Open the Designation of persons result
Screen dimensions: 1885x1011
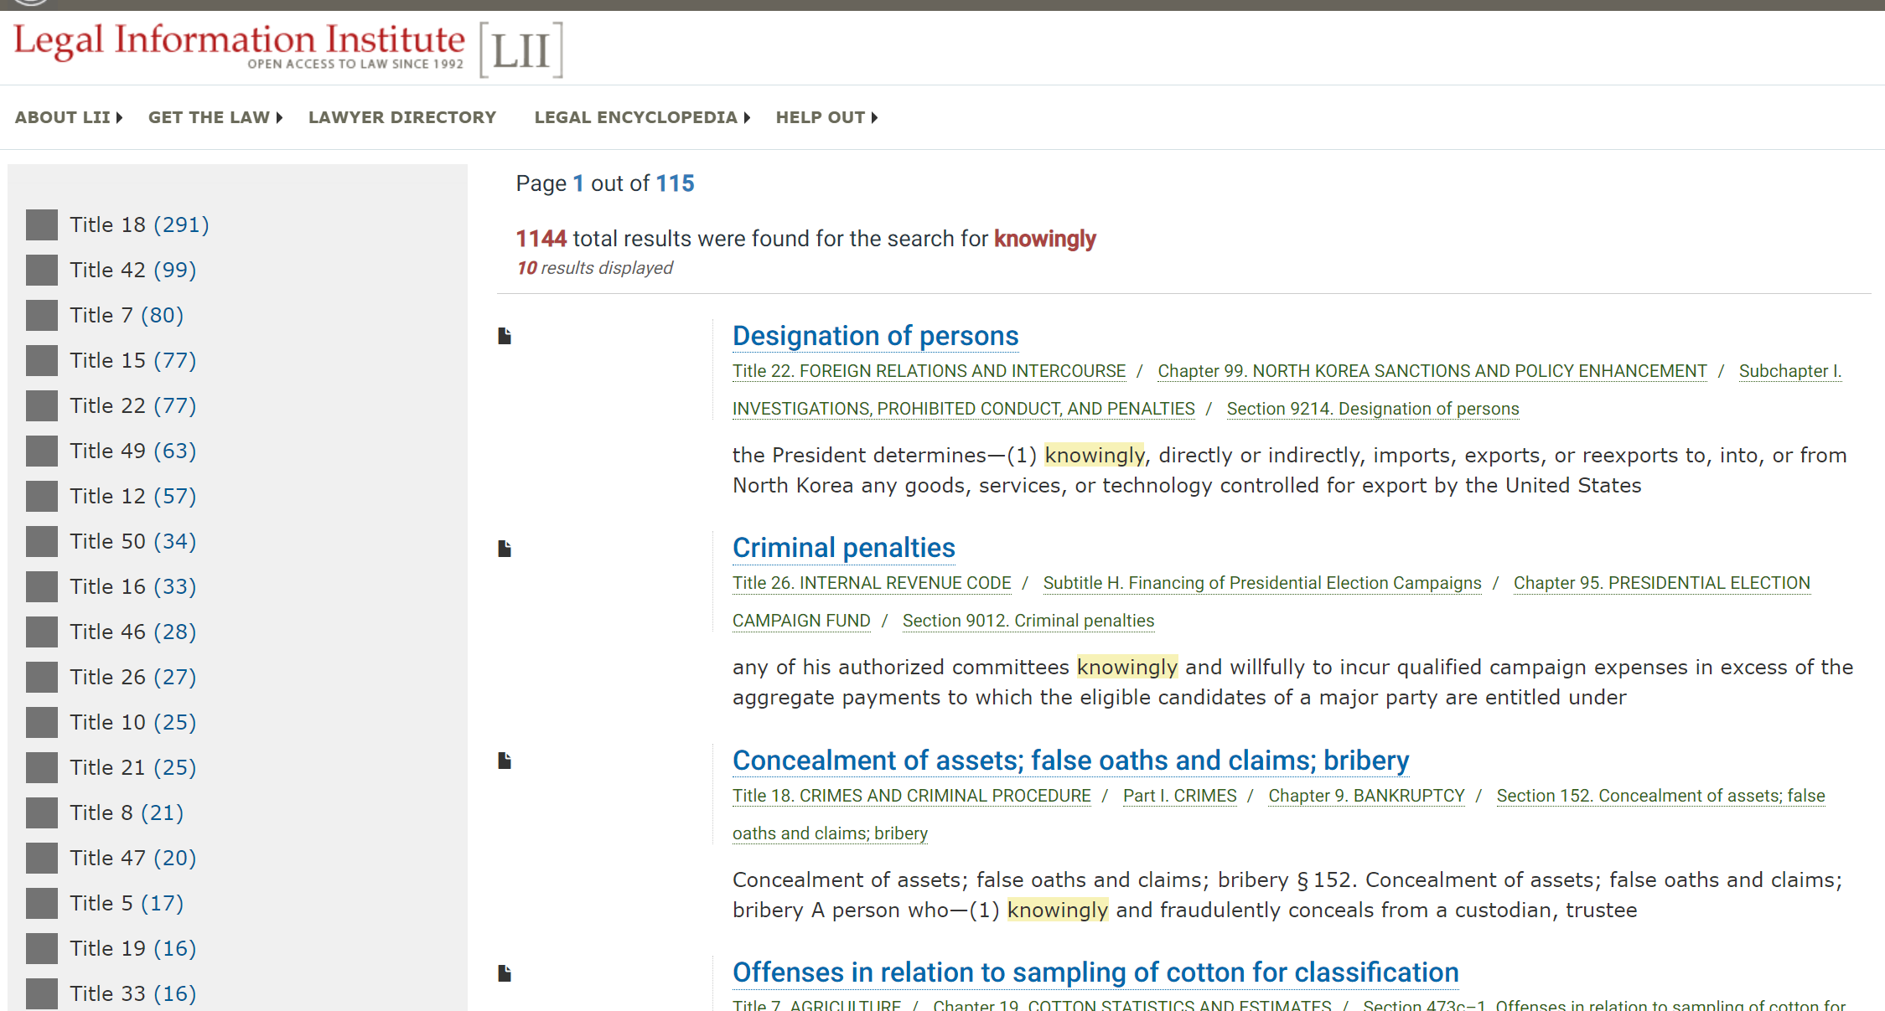(x=875, y=336)
